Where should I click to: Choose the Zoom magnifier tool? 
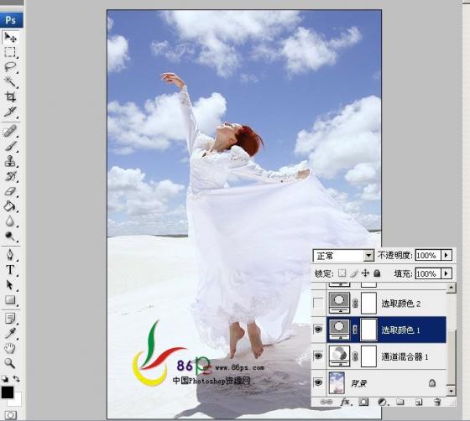click(x=10, y=363)
